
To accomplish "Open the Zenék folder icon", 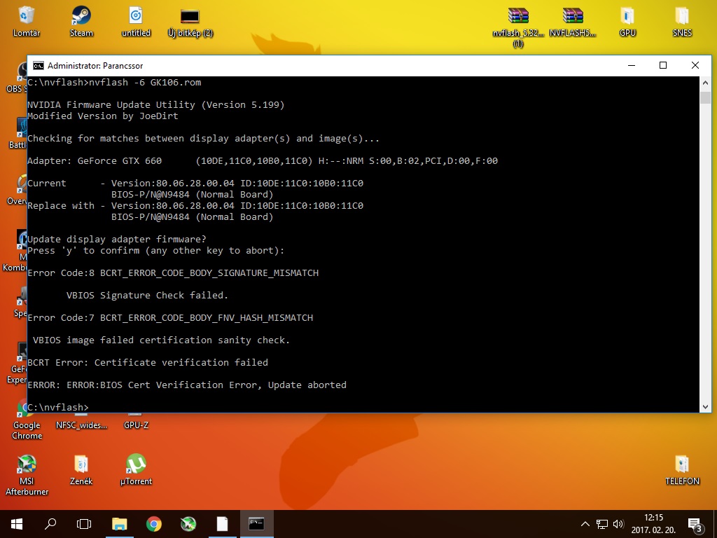I will [x=81, y=469].
